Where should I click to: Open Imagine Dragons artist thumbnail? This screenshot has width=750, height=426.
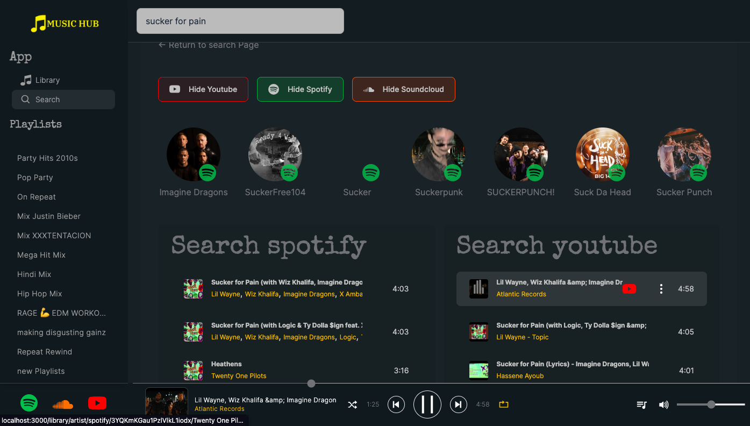194,154
